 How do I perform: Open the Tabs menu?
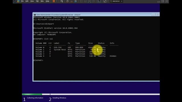coord(42,1)
